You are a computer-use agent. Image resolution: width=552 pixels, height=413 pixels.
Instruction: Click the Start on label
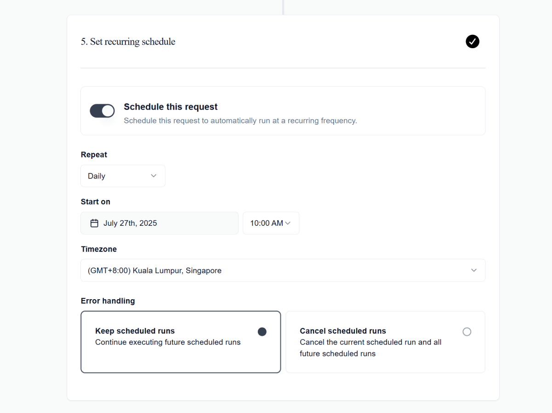point(96,202)
